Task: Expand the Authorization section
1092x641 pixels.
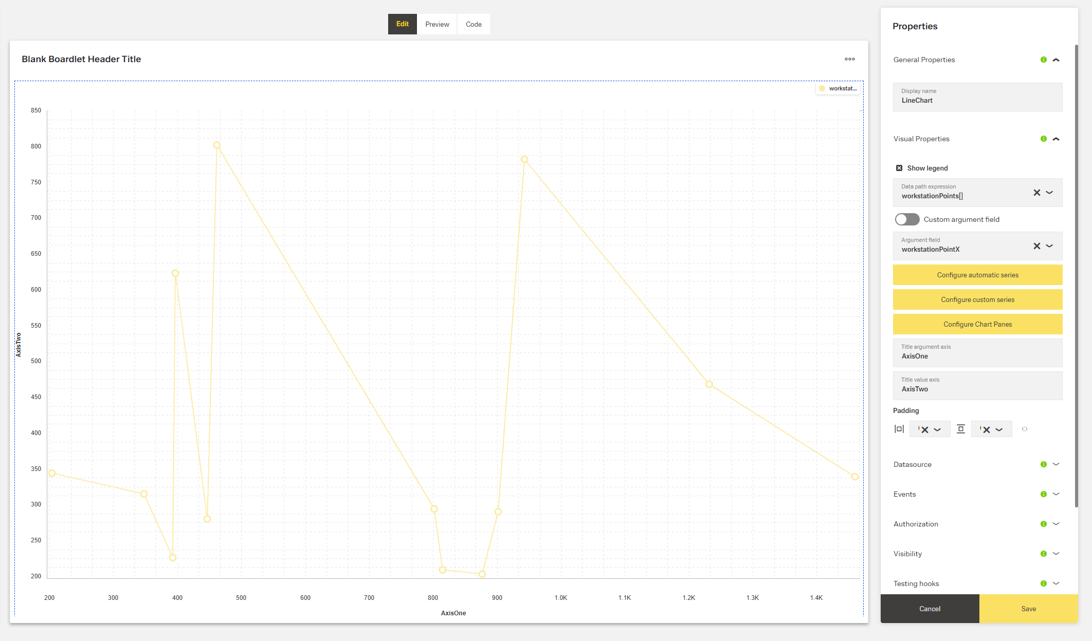Action: click(1057, 524)
